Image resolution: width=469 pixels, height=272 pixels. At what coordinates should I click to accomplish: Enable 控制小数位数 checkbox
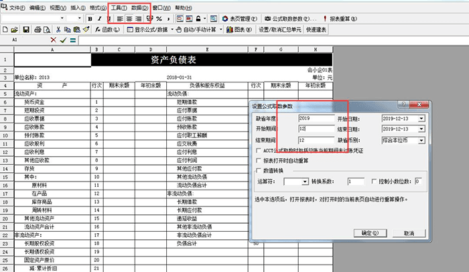[374, 182]
